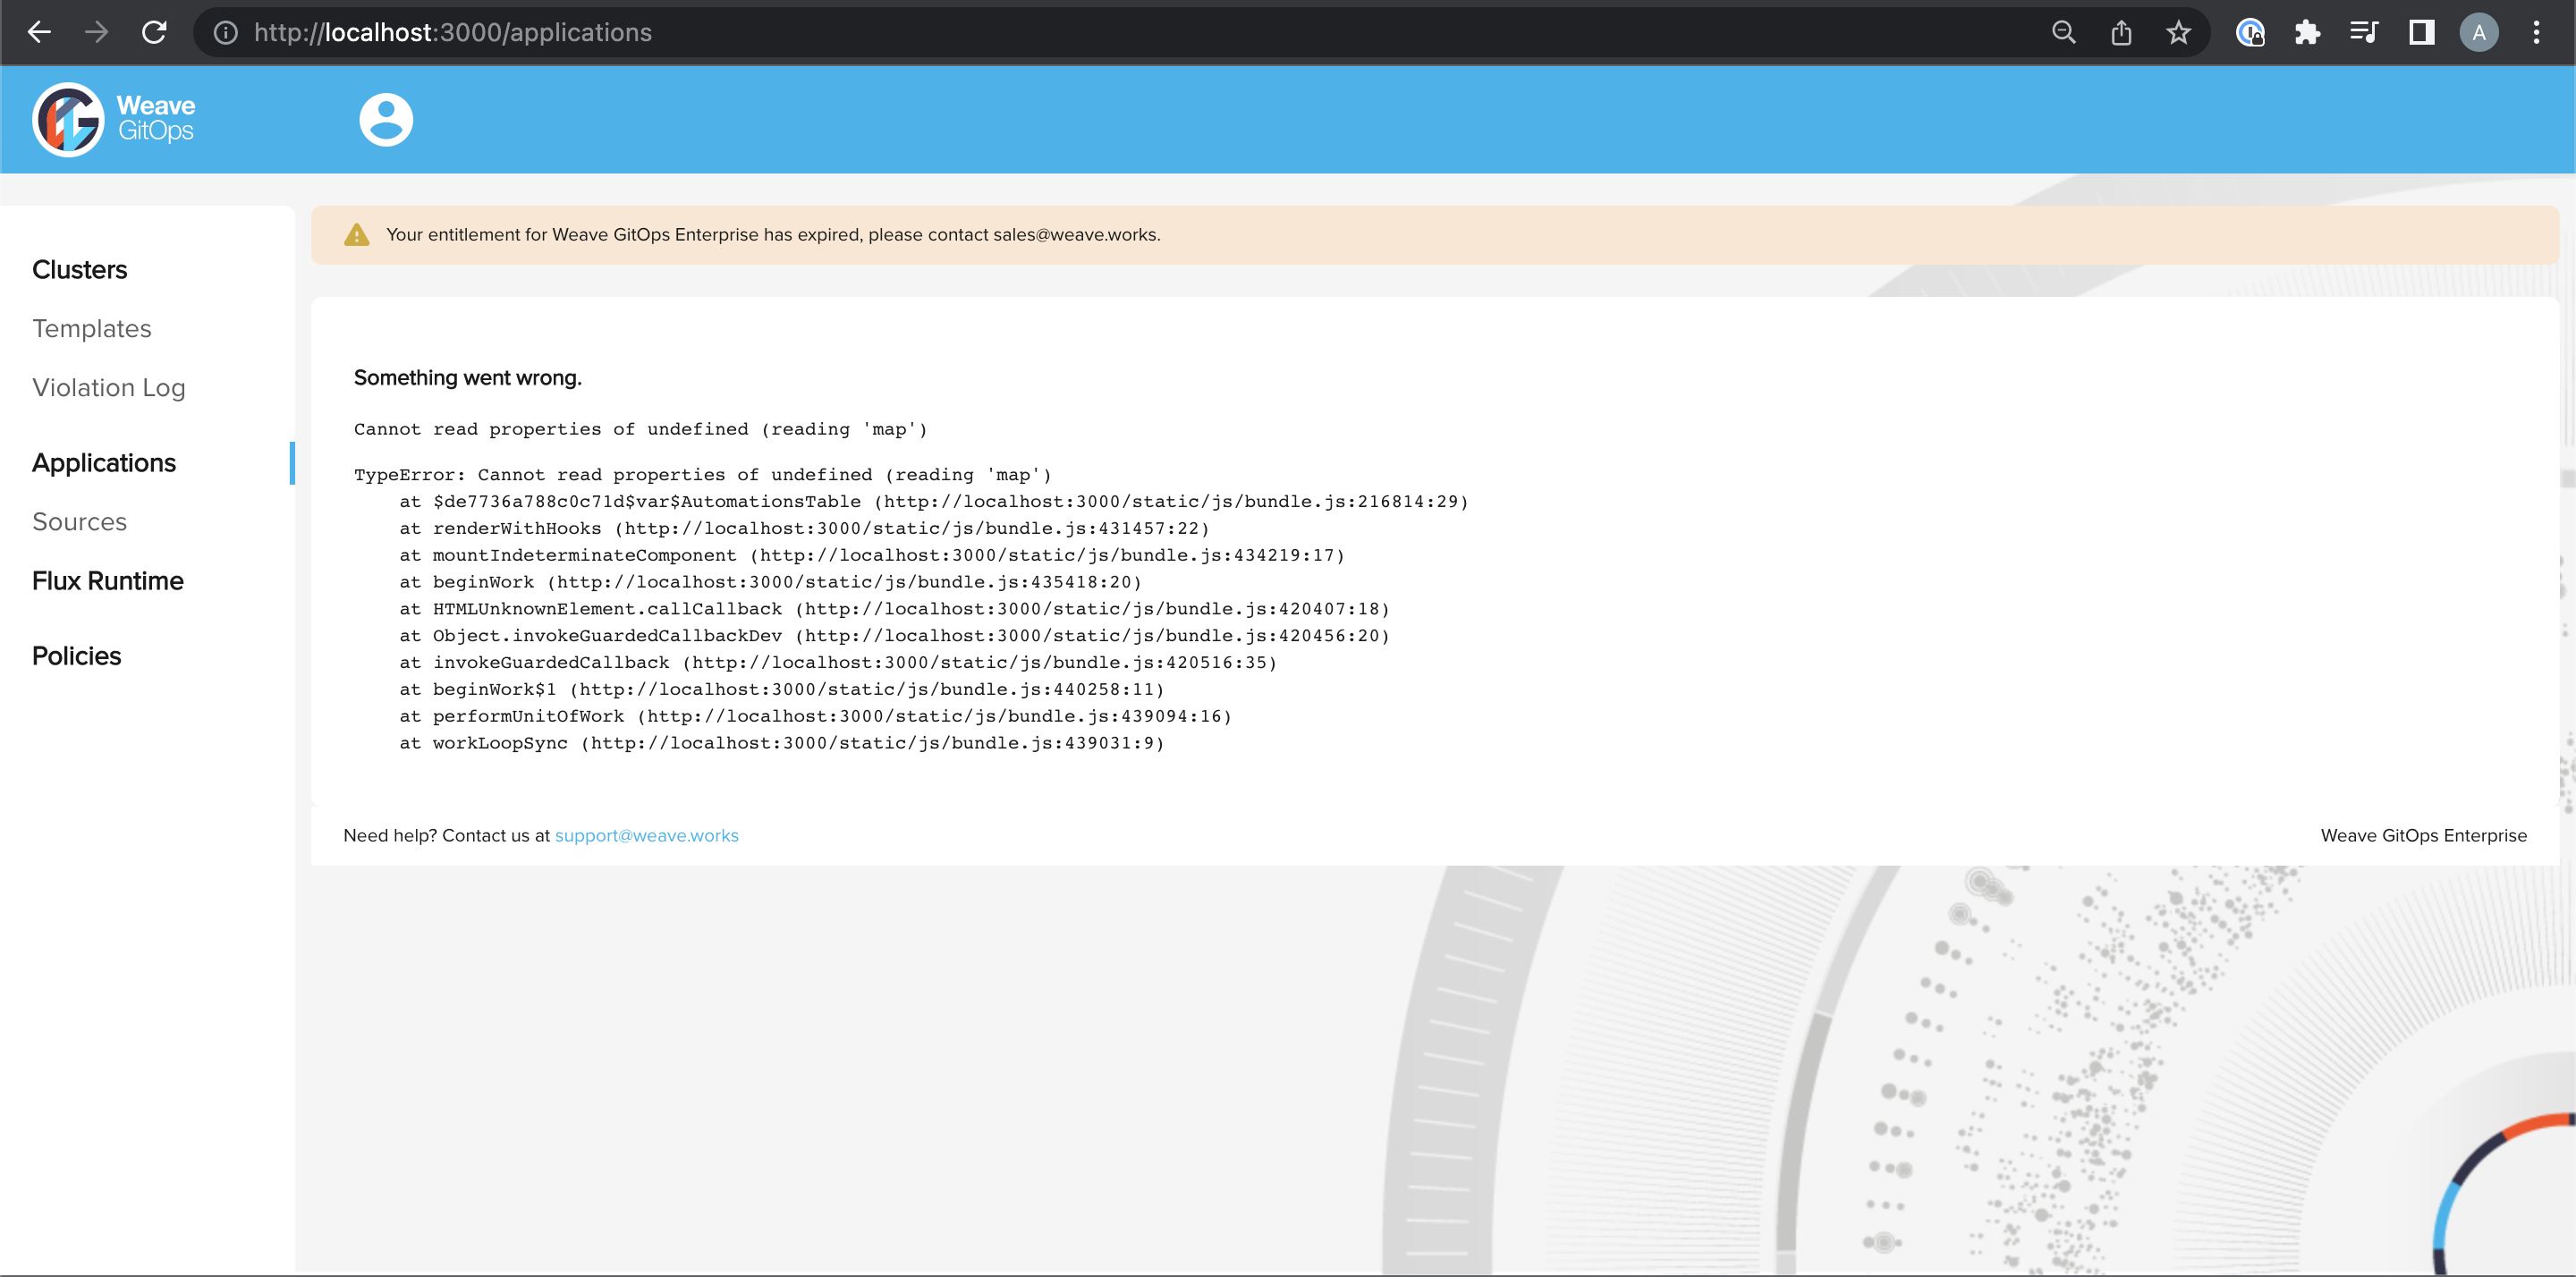The height and width of the screenshot is (1277, 2576).
Task: Click the expired entitlement warning icon
Action: click(x=356, y=235)
